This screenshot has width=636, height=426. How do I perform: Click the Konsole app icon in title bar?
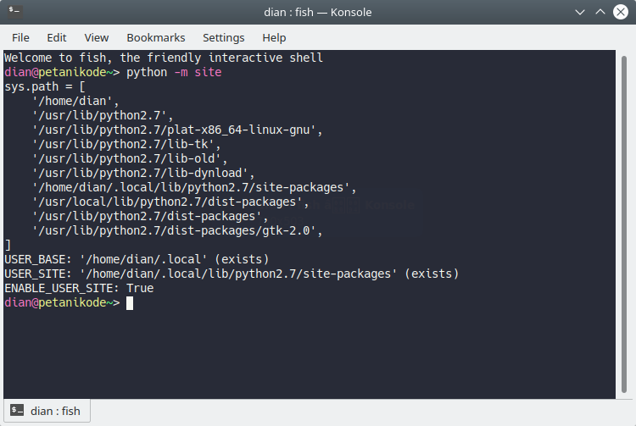point(14,13)
